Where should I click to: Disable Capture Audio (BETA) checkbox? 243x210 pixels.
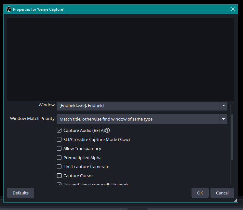click(x=59, y=131)
